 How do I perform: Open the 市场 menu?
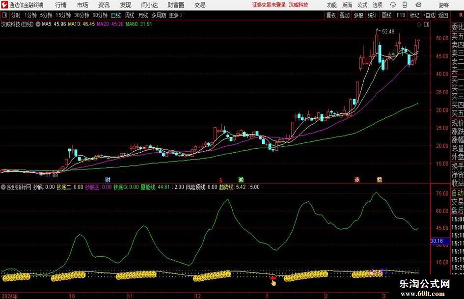[x=82, y=5]
